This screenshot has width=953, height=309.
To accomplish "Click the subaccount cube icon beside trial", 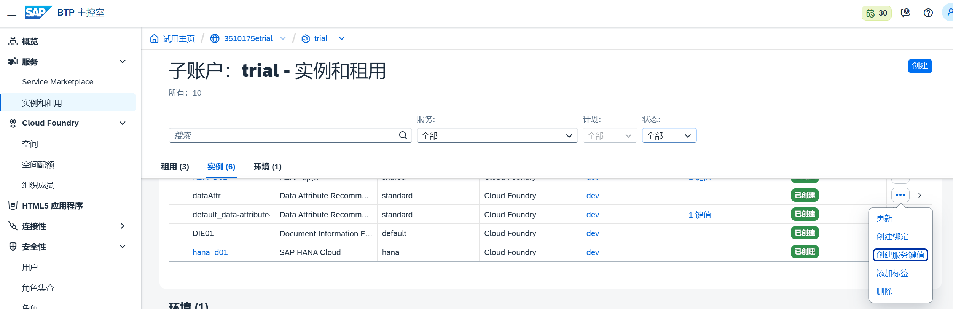I will point(306,39).
